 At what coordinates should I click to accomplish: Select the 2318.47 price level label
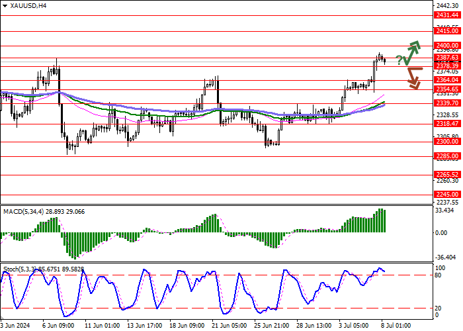click(447, 124)
